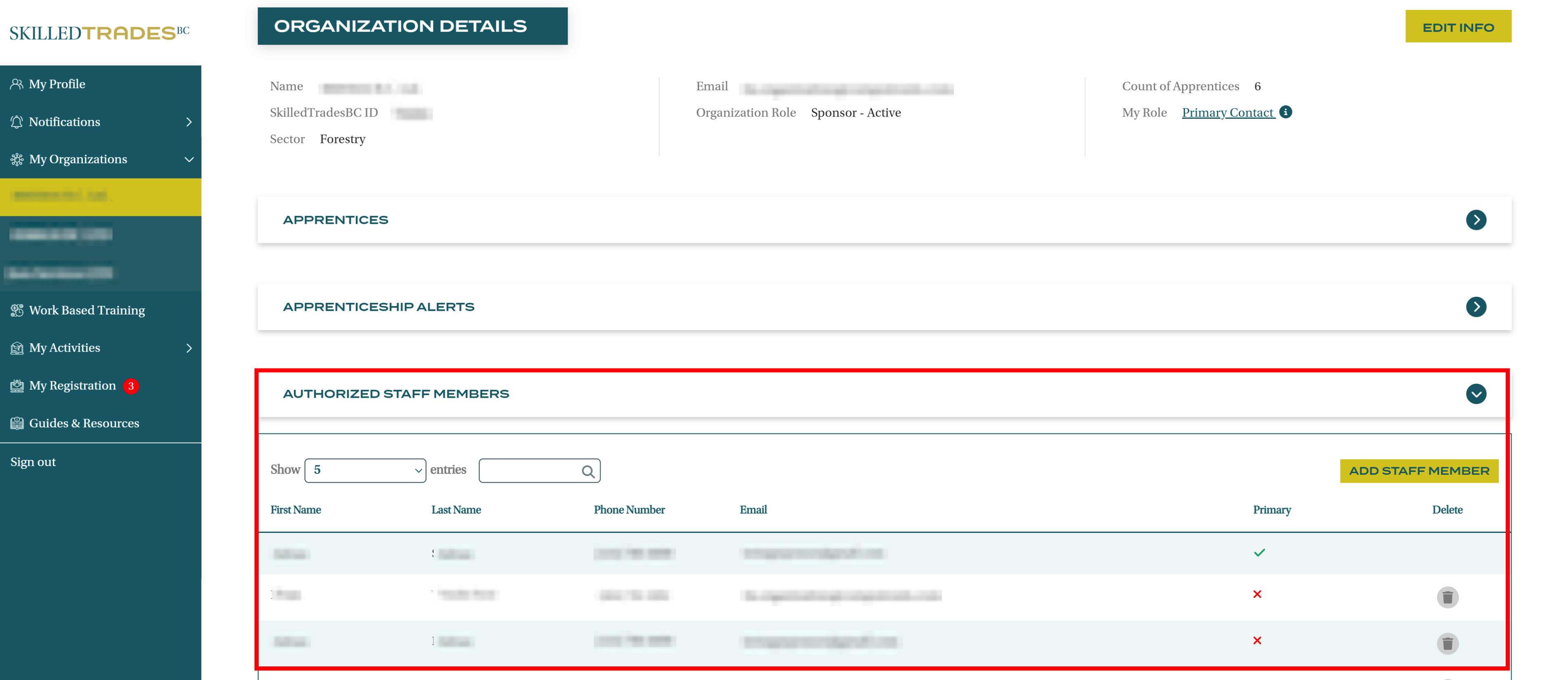Expand the My Activities submenu
The image size is (1554, 680).
click(189, 348)
